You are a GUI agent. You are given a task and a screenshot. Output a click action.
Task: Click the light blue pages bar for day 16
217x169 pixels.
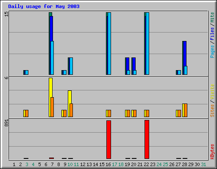tap(109, 44)
